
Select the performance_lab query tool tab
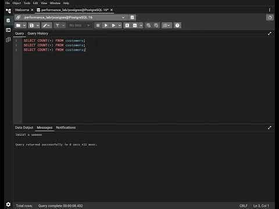pos(74,10)
